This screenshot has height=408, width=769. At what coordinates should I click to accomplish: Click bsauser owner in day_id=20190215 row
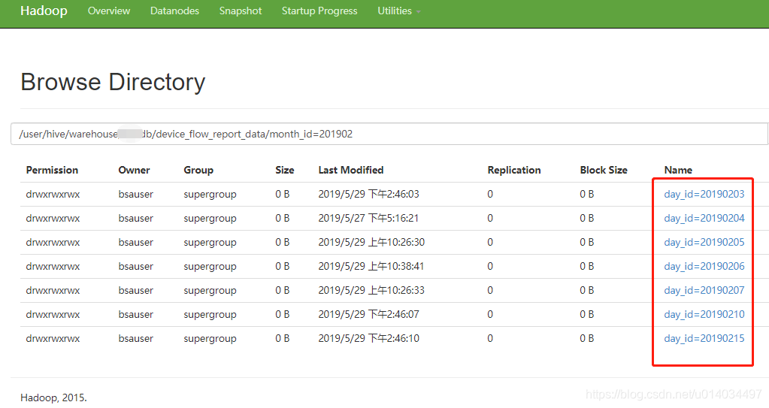coord(136,338)
